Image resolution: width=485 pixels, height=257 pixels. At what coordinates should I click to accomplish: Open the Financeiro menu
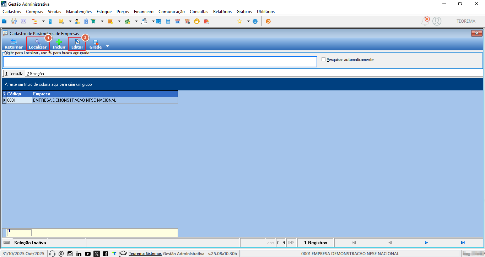tap(144, 12)
